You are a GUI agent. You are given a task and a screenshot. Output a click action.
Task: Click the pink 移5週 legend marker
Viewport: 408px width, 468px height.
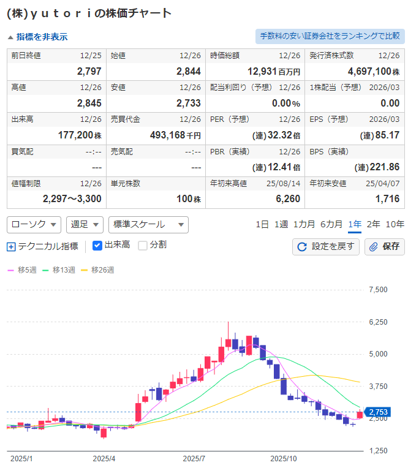[x=10, y=270]
